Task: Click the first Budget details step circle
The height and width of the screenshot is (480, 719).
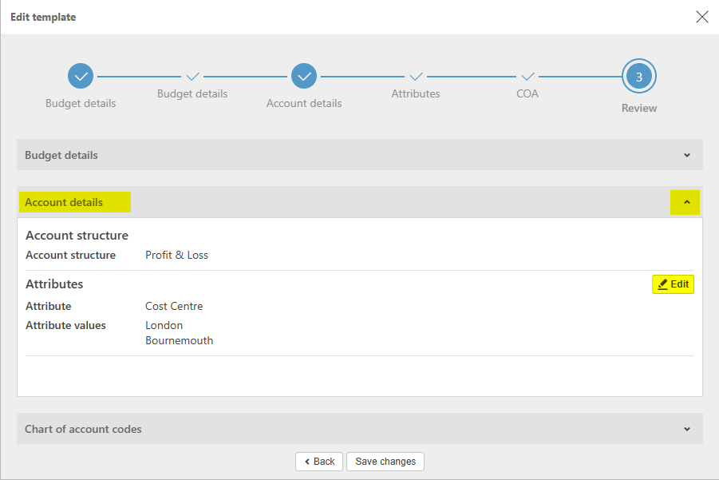Action: (81, 77)
